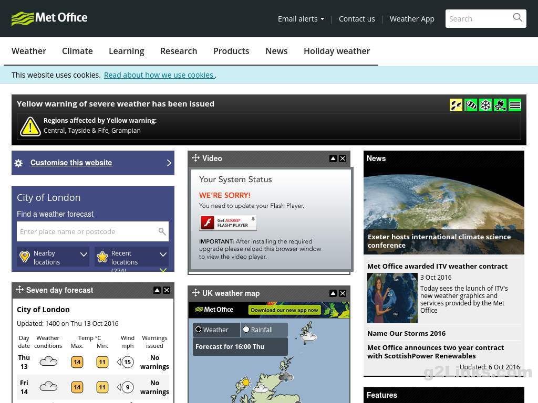
Task: Click Download our new app now banner
Action: coord(285,310)
